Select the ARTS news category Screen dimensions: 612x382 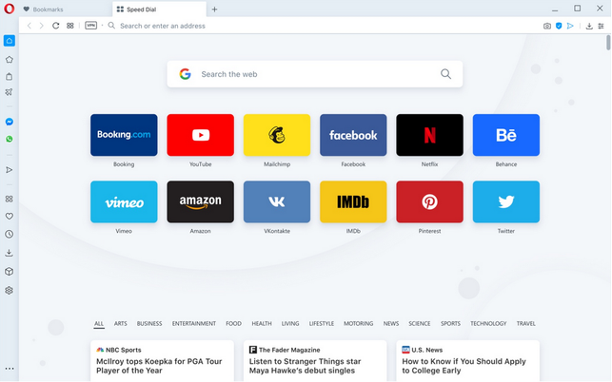[121, 323]
